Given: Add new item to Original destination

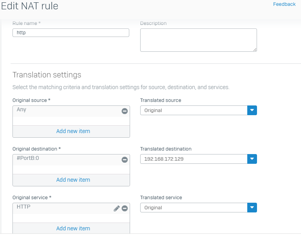Looking at the screenshot, I should tap(73, 180).
